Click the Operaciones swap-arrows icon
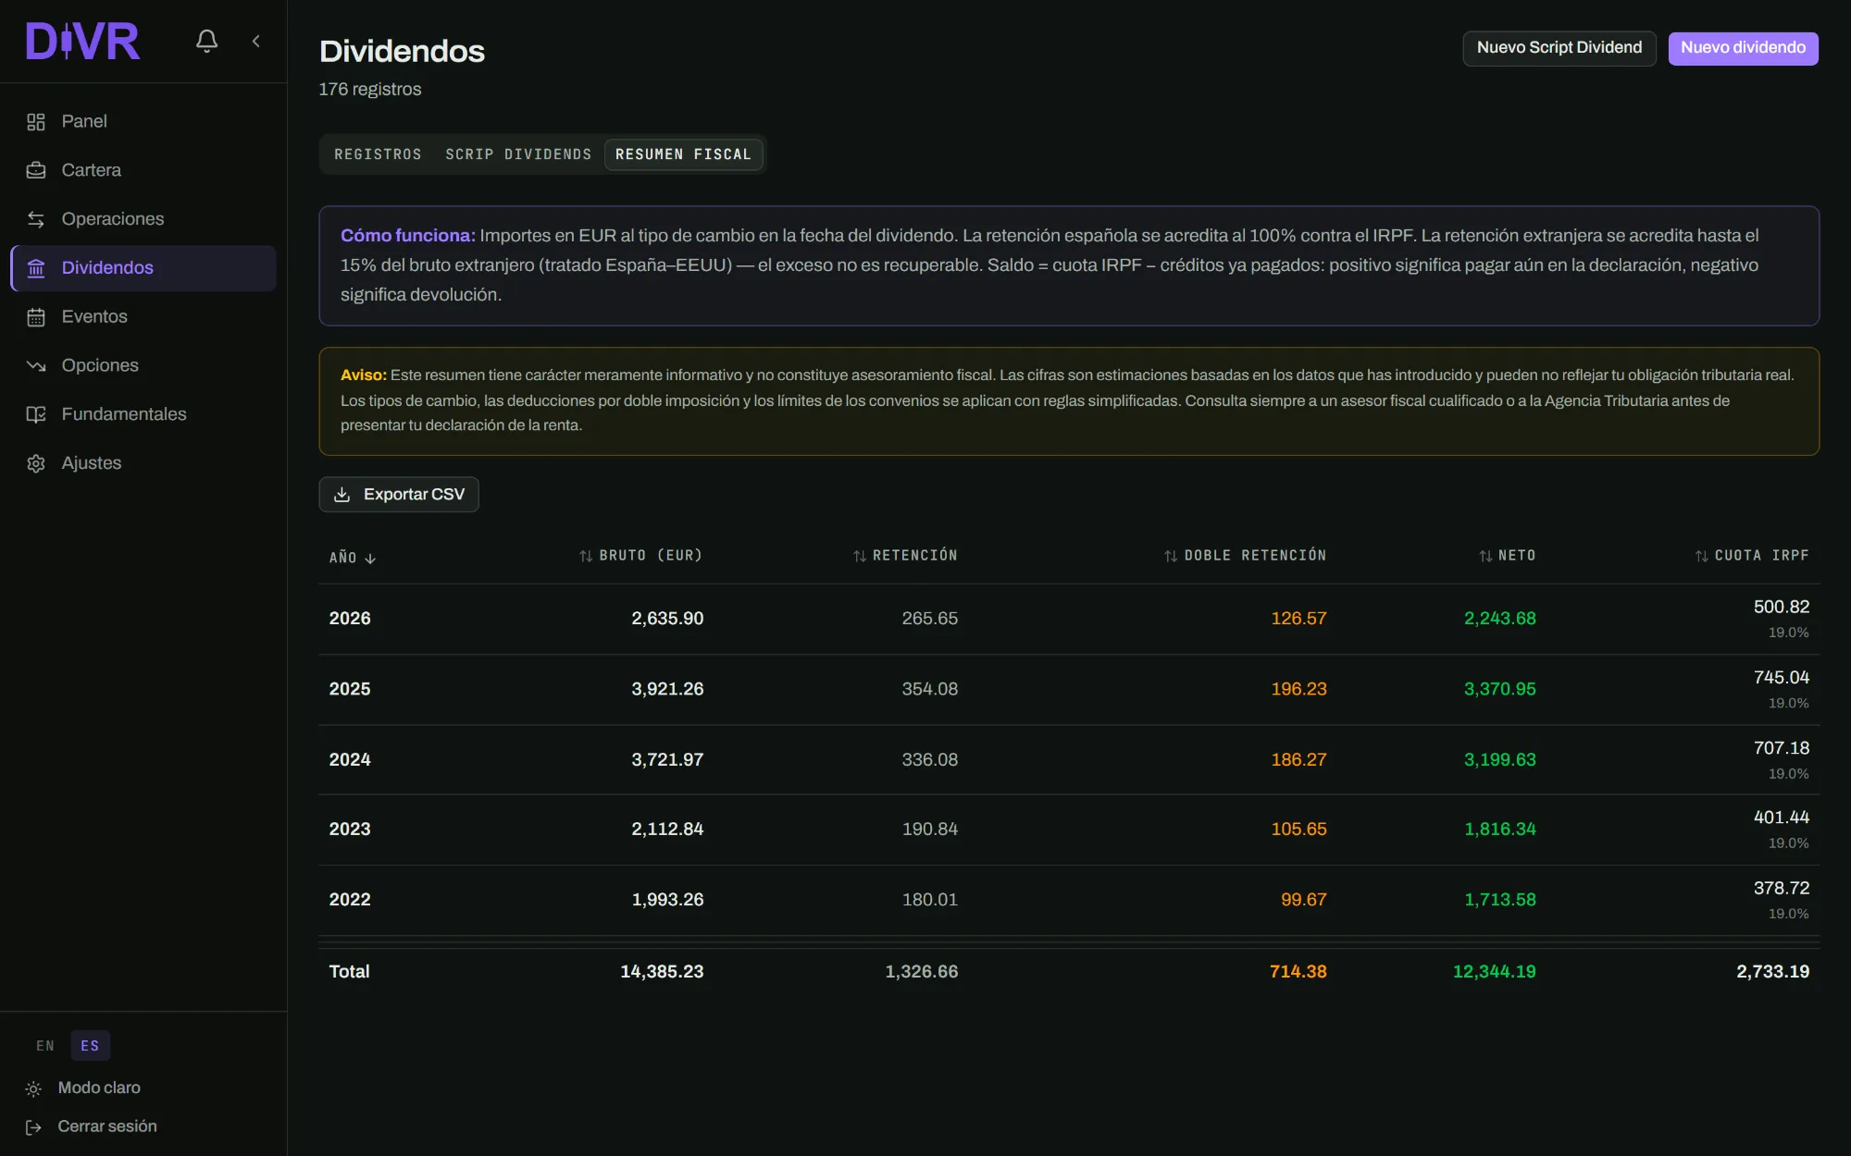 pyautogui.click(x=36, y=219)
